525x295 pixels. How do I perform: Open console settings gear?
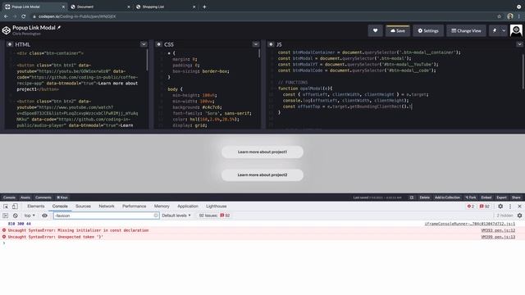(x=519, y=216)
